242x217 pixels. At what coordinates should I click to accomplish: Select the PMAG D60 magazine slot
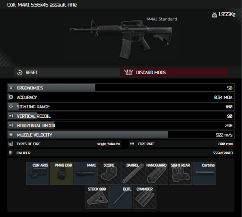pos(61,173)
